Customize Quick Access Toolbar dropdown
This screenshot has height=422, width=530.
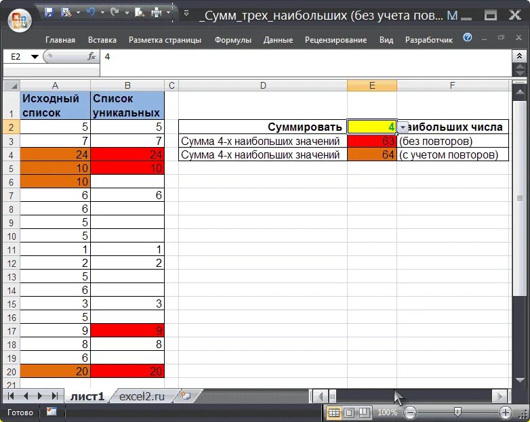pyautogui.click(x=186, y=13)
